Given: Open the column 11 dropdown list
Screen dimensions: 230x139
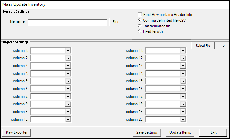Looking at the screenshot, I should click(183, 50).
